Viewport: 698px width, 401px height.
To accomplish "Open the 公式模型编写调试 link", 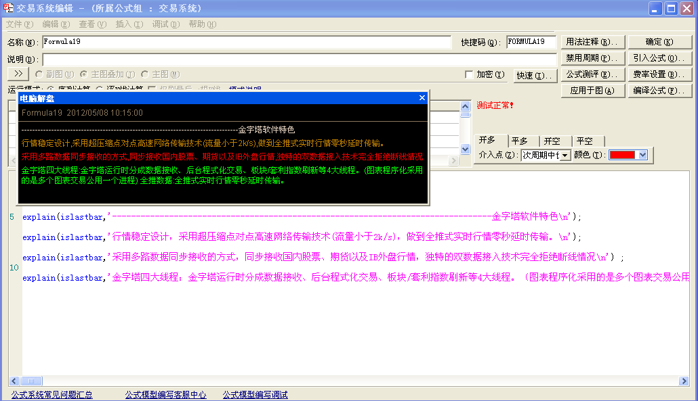I will point(255,394).
